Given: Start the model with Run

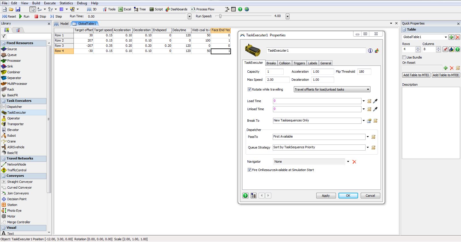Looking at the screenshot, I should coord(24,16).
